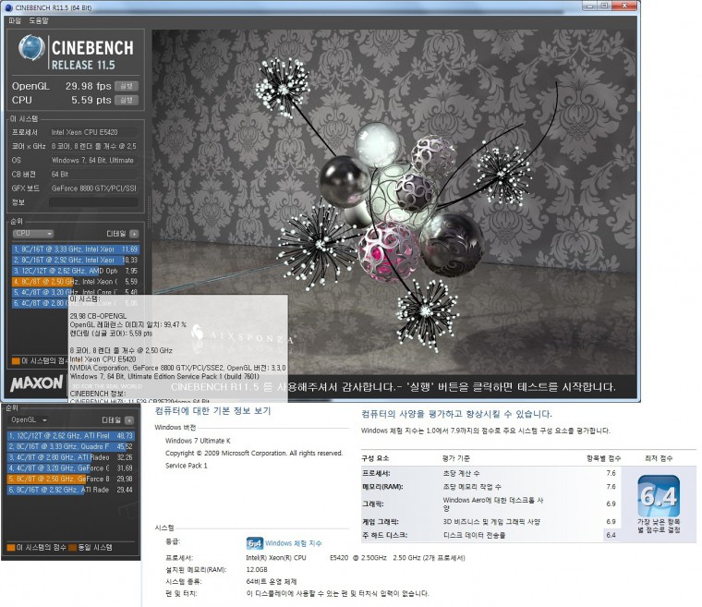Click the rendered spheres image viewport
The image size is (702, 607).
pyautogui.click(x=394, y=201)
